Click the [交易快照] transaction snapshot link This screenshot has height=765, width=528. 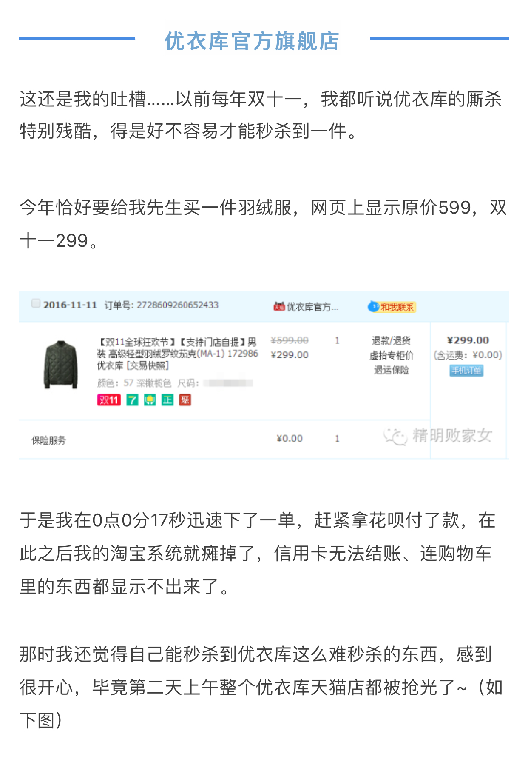coord(148,365)
